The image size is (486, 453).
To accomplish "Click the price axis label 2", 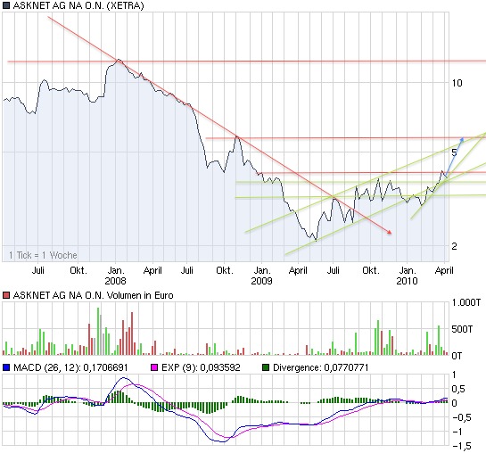I will [x=455, y=246].
